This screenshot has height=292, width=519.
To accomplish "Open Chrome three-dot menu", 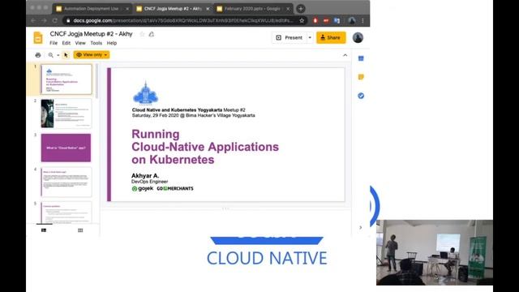I will (362, 20).
